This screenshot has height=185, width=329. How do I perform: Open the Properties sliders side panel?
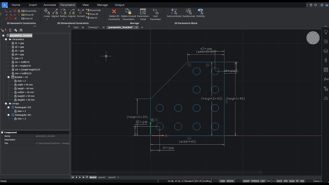326,41
